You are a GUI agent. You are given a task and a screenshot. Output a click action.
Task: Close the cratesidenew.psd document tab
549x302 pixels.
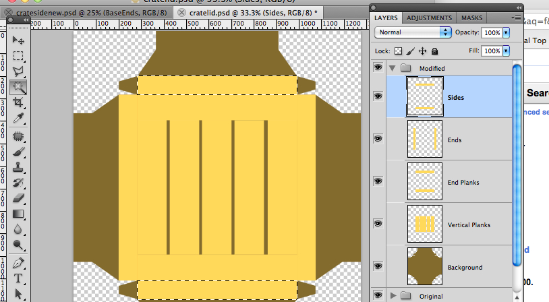click(x=9, y=13)
